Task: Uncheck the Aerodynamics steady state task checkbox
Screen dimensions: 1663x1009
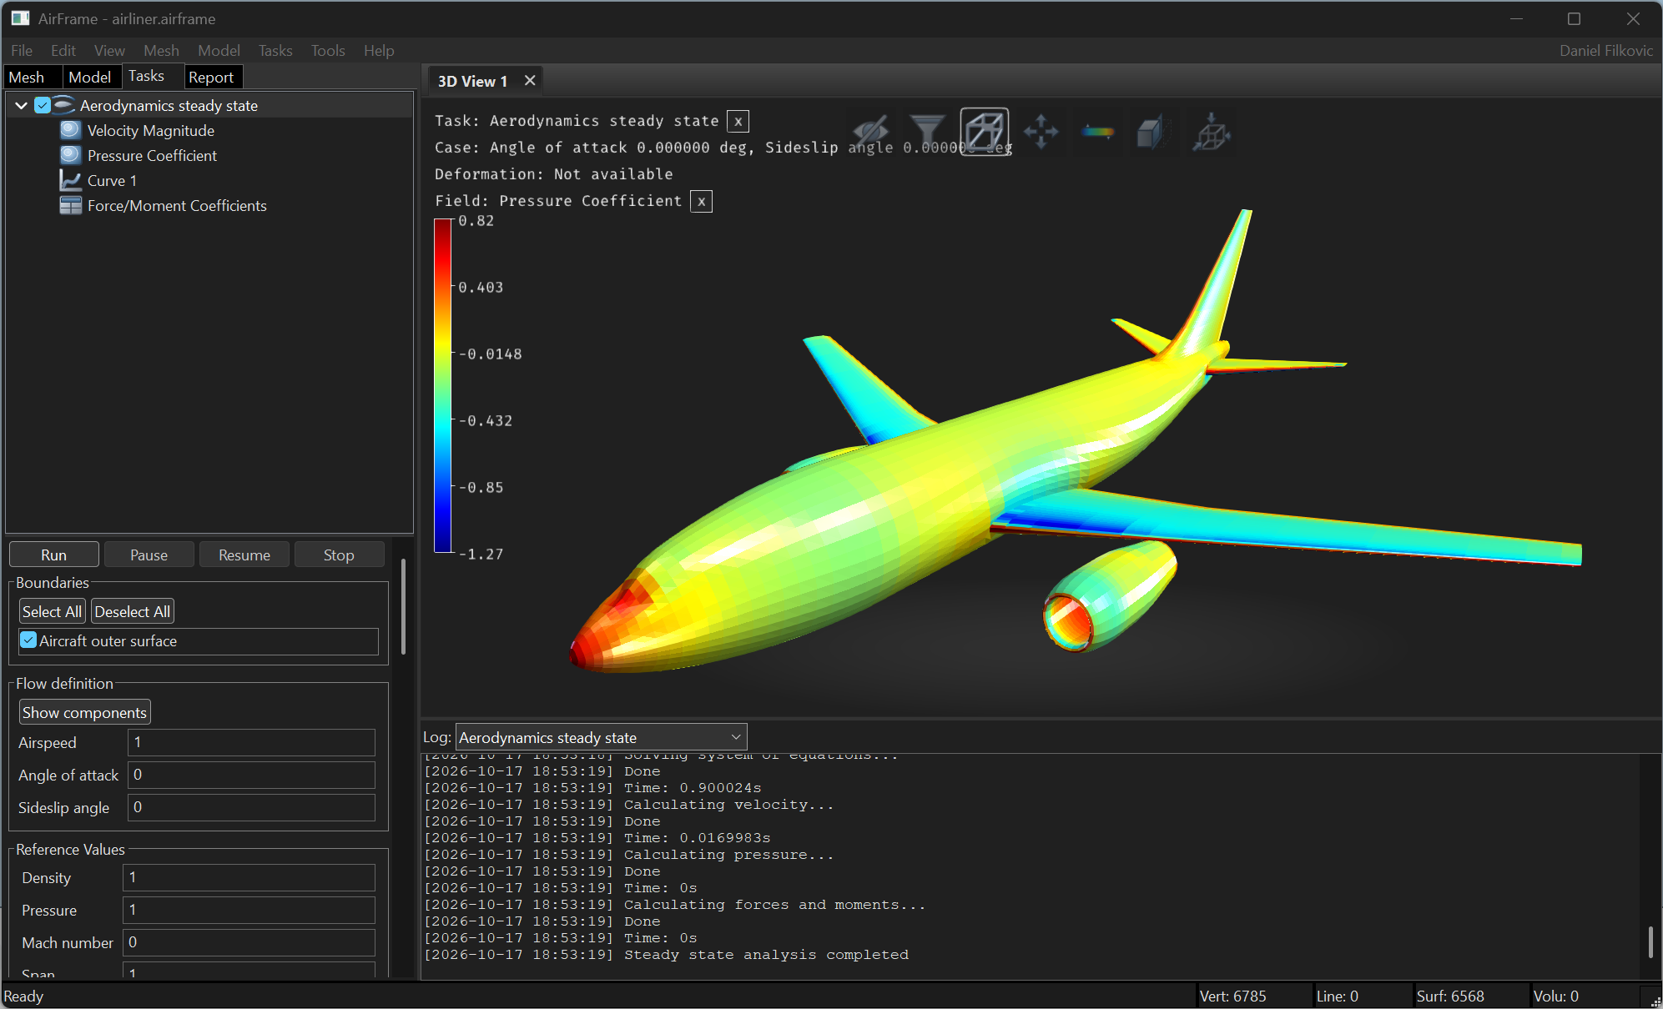Action: click(43, 105)
